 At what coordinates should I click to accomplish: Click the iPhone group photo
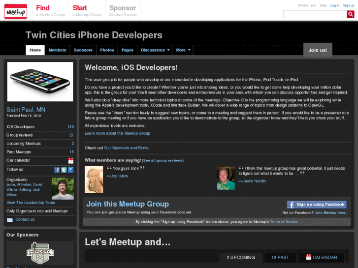point(40,82)
